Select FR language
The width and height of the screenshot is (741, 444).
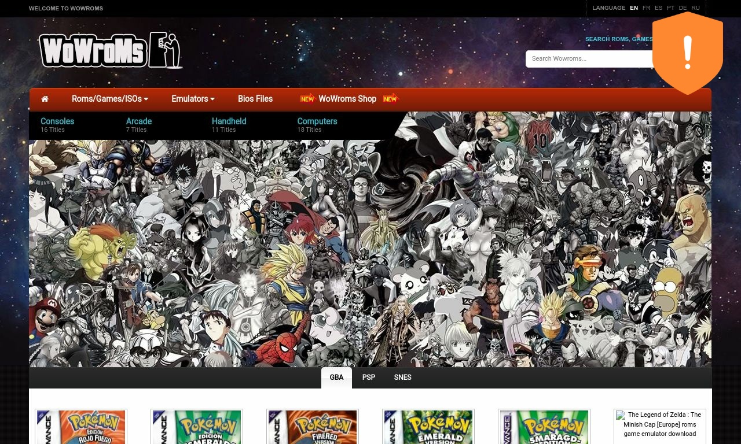pos(647,8)
